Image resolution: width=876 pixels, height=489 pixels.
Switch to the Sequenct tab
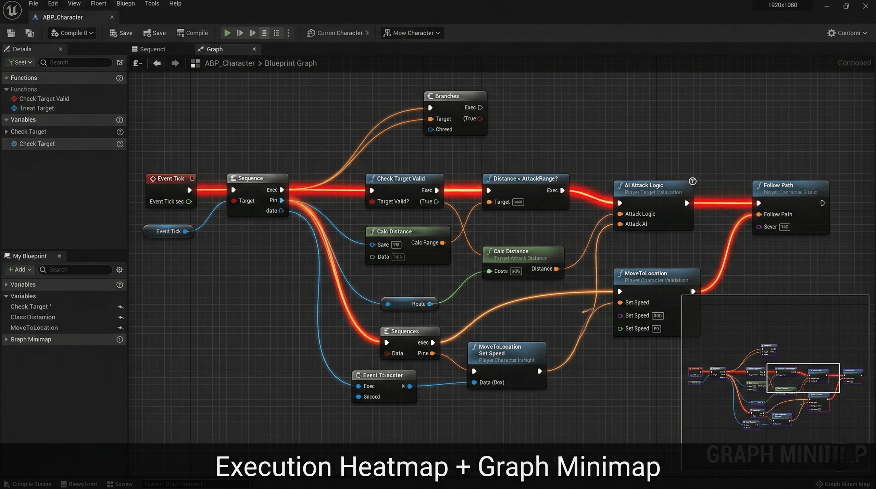click(x=149, y=49)
